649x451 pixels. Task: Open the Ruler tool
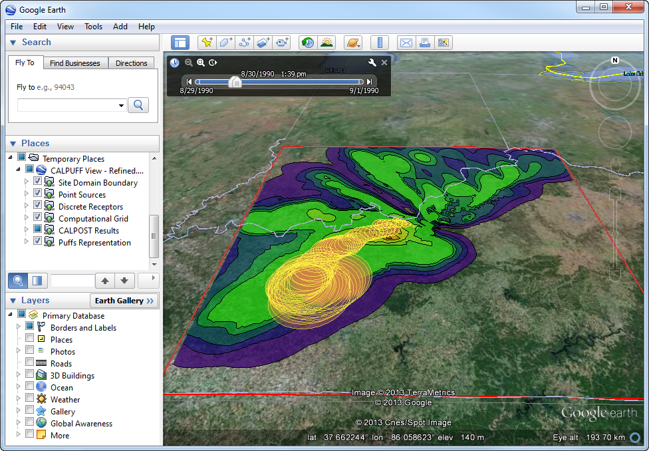pos(380,43)
